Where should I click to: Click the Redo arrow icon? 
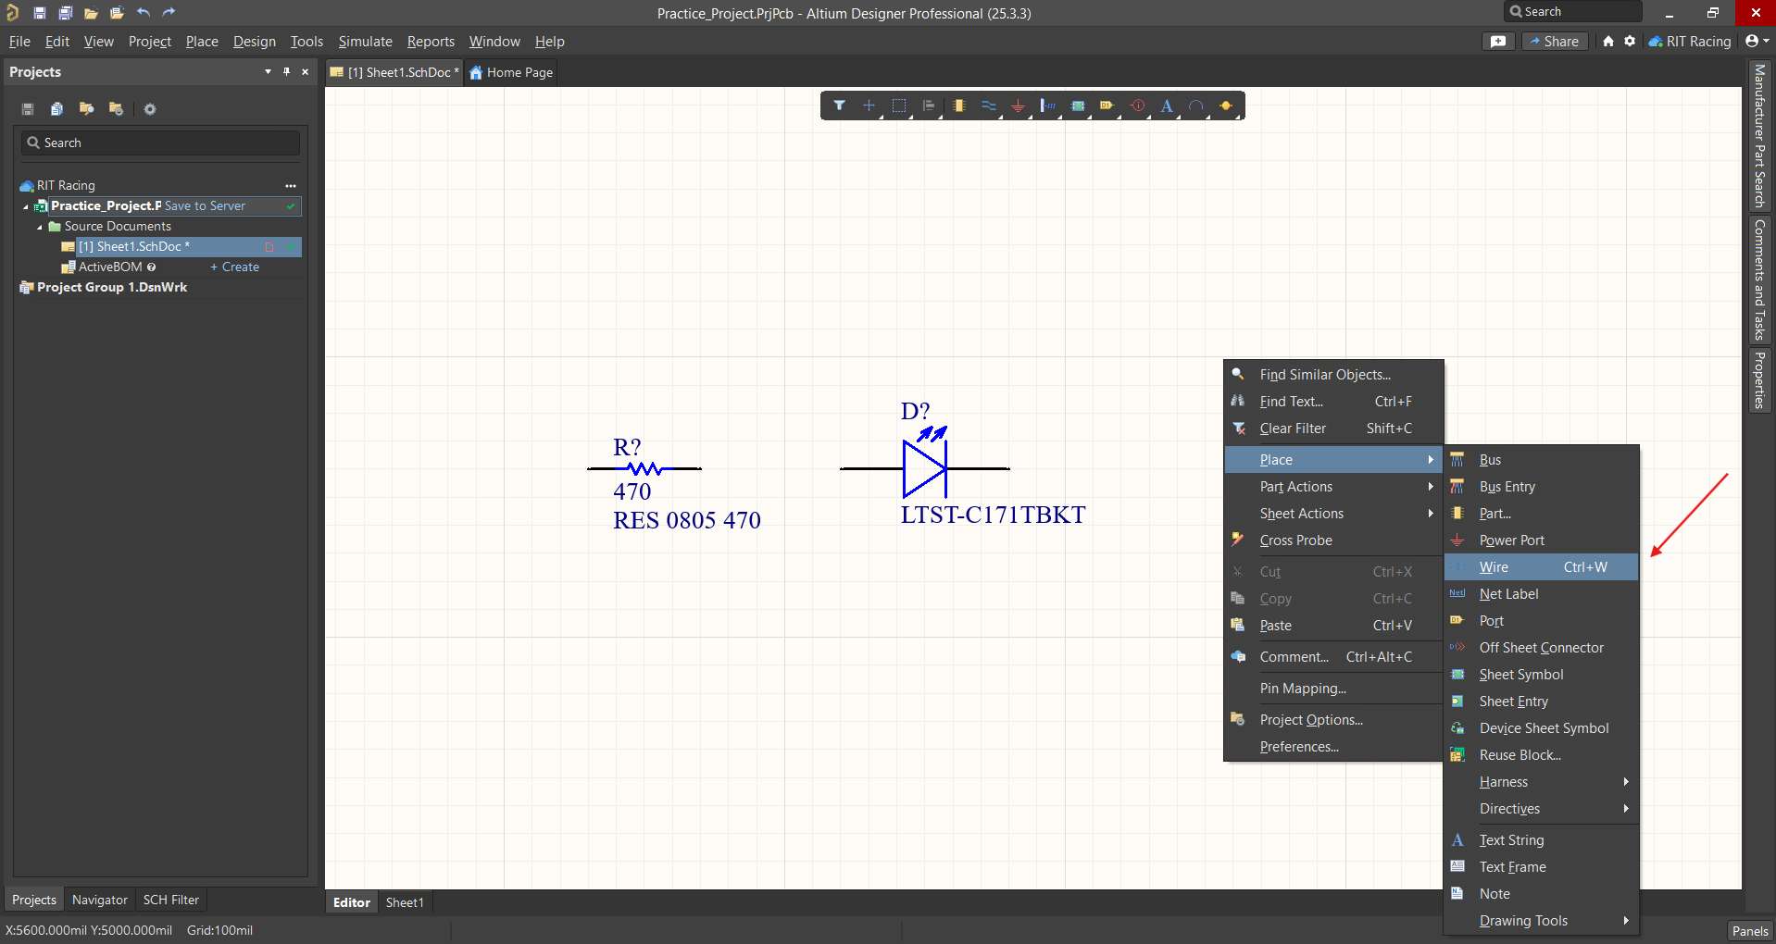169,13
